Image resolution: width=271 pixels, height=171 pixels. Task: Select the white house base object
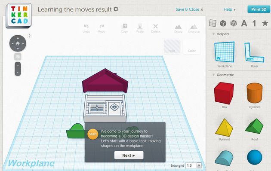point(105,108)
